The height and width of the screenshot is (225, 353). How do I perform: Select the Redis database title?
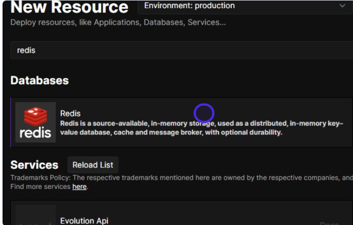coord(70,113)
